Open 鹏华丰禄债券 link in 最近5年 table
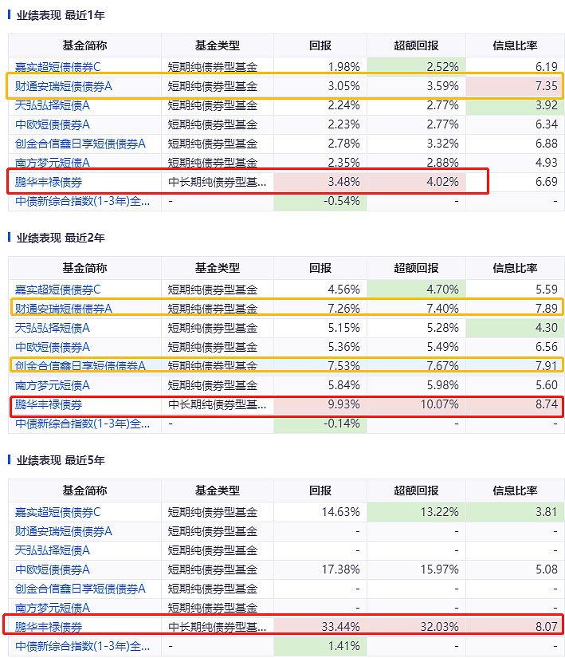 point(49,628)
